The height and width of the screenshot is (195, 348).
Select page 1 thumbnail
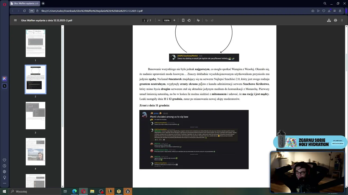(x=35, y=43)
